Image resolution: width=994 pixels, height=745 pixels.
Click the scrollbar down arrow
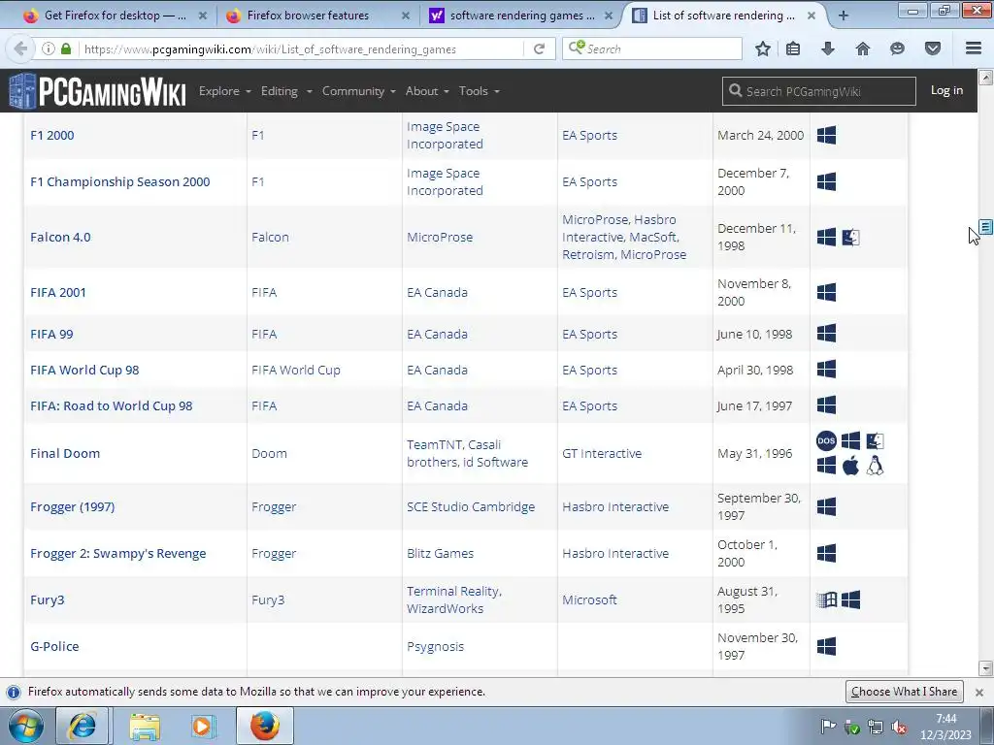coord(985,667)
